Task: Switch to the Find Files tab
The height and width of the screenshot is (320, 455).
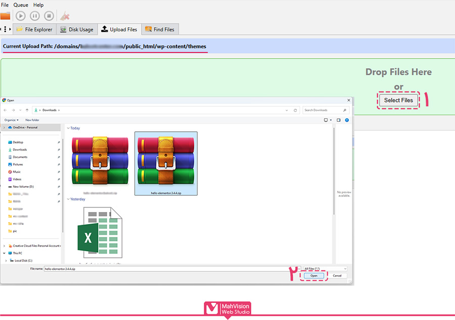Action: [160, 30]
